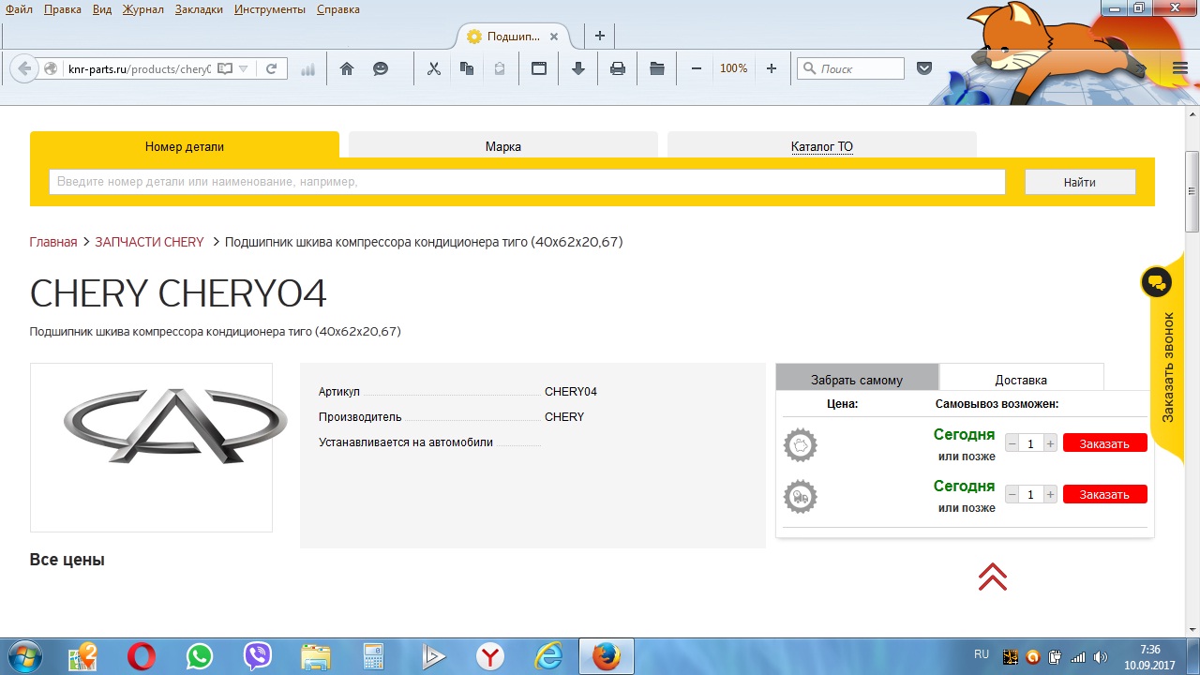Viewport: 1200px width, 675px height.
Task: Close the 'Подшипн...' browser tab
Action: click(x=554, y=37)
